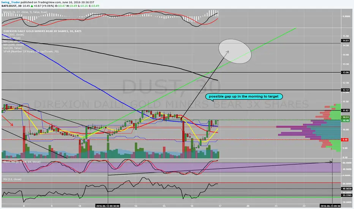Screen dimensions: 354x209
Task: Click date 14 on the time axis
Action: [x=136, y=206]
